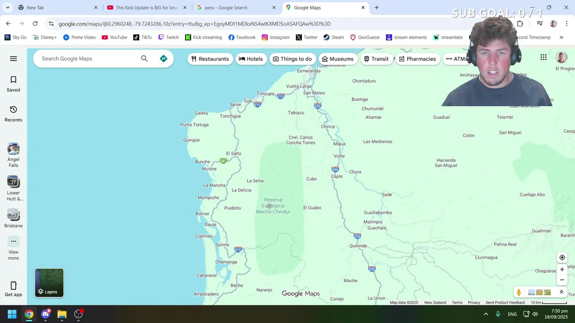The width and height of the screenshot is (575, 323).
Task: Open YouTube bookmark
Action: coord(114,37)
